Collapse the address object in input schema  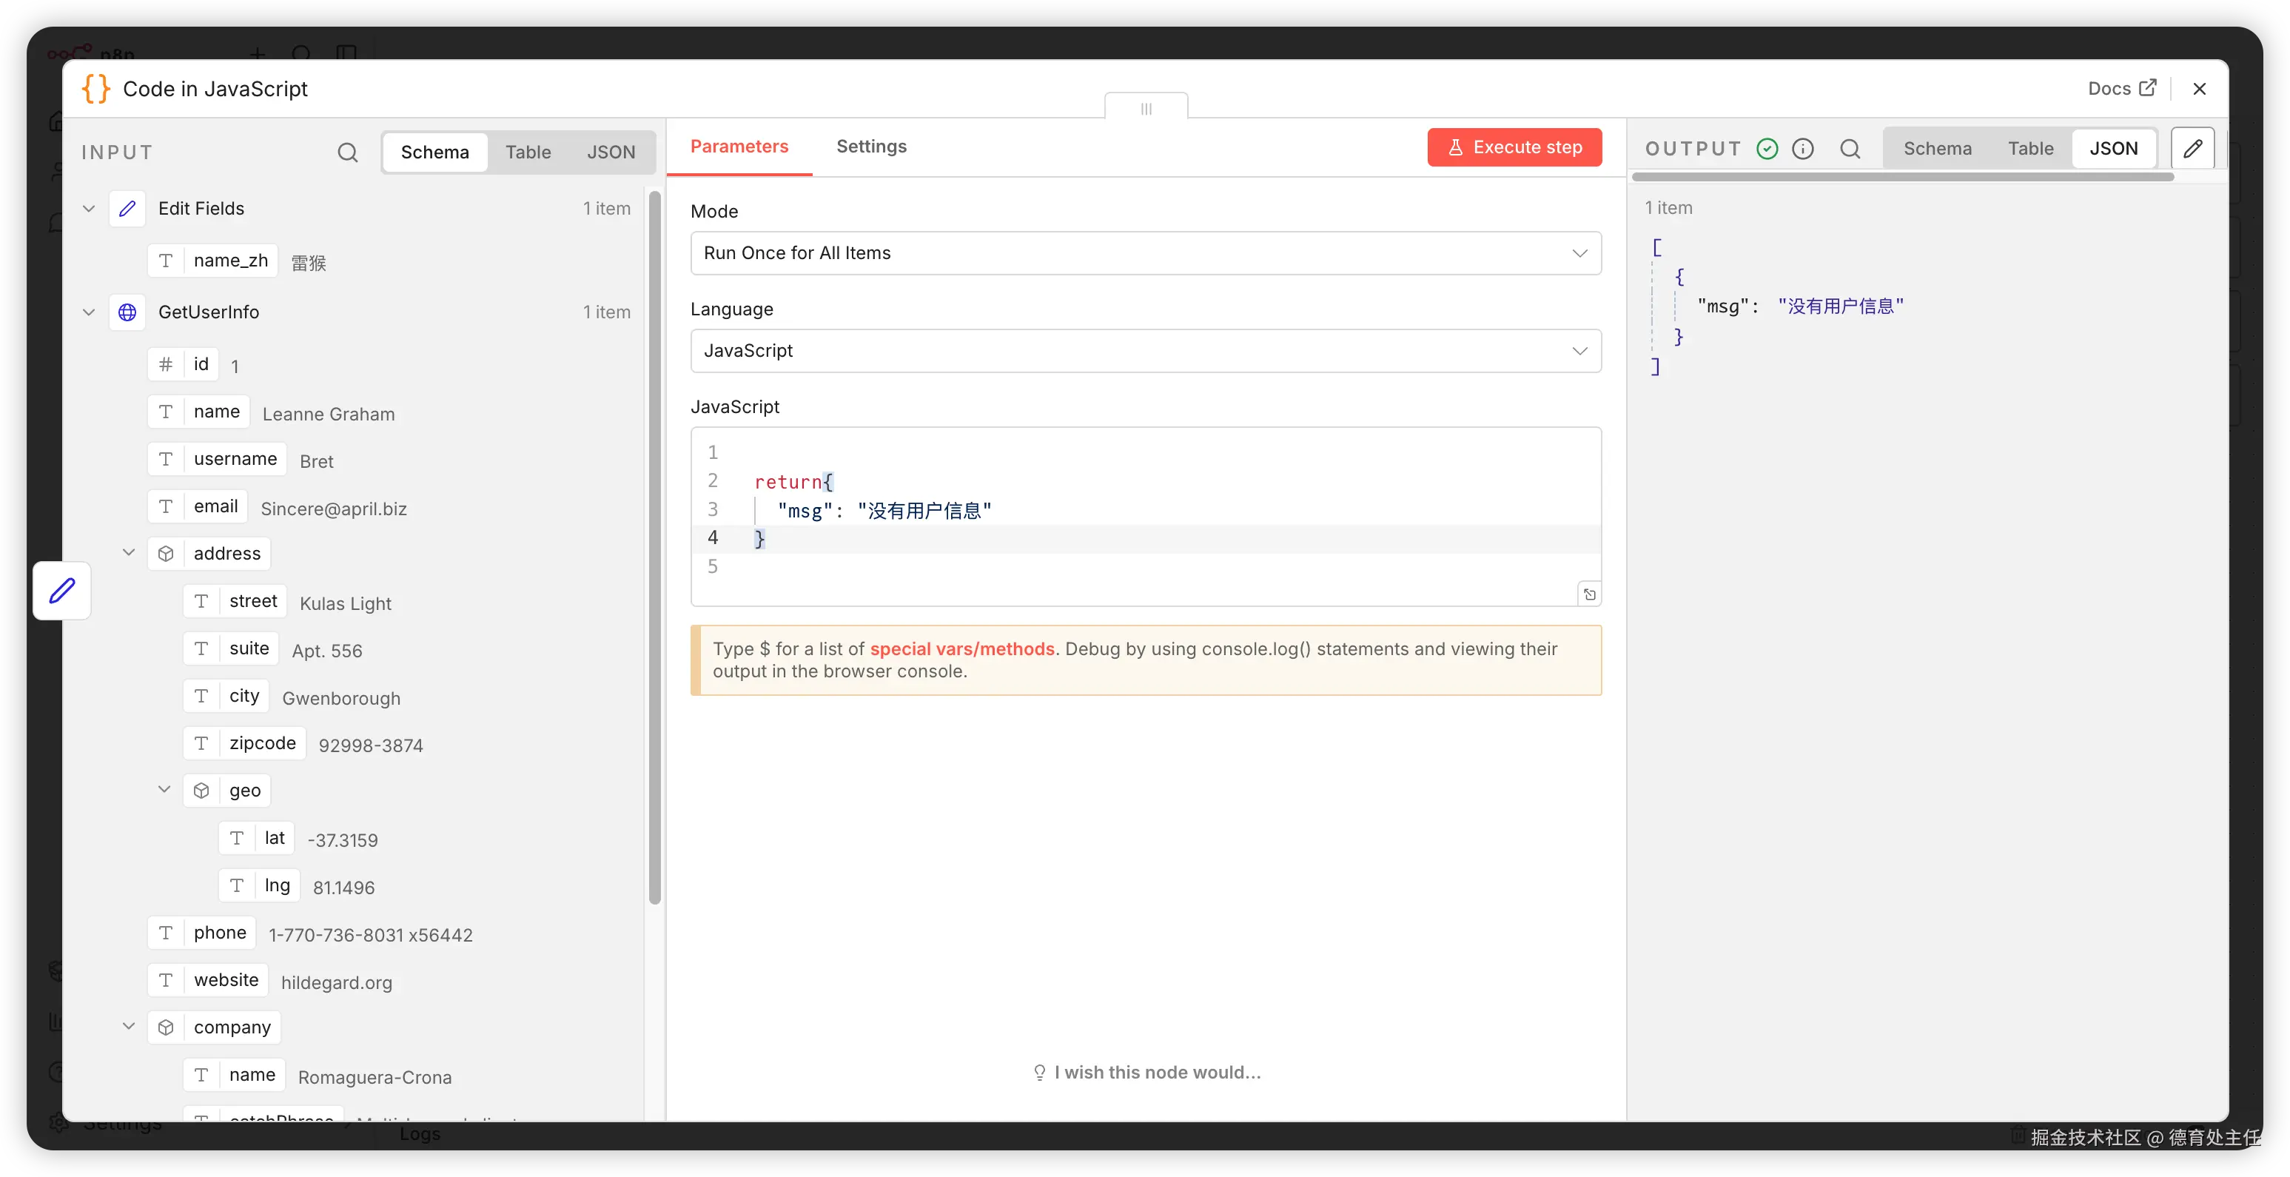[129, 553]
